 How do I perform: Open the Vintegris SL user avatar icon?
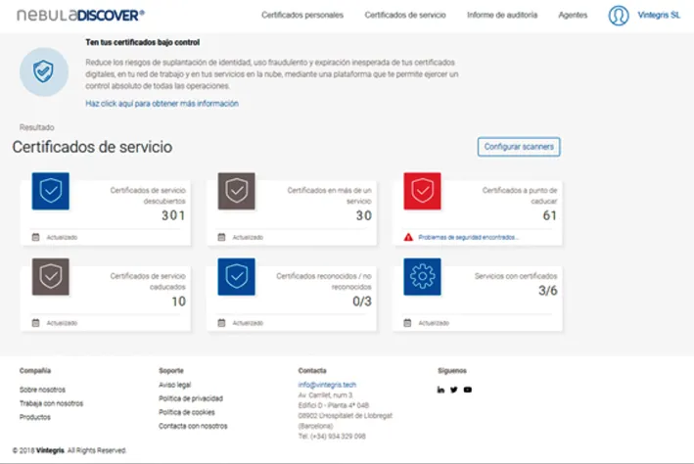click(618, 16)
